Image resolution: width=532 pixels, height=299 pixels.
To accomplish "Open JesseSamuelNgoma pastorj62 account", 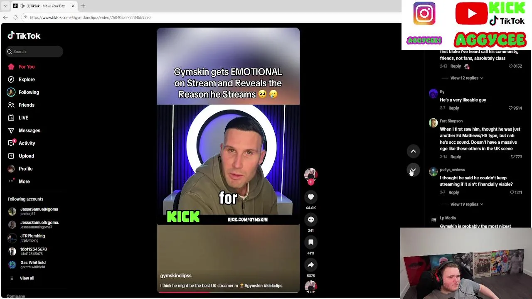I will 35,211.
